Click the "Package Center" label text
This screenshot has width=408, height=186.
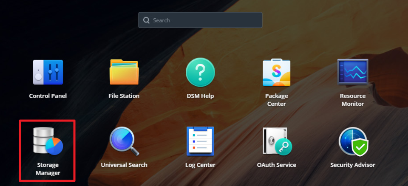click(x=277, y=100)
